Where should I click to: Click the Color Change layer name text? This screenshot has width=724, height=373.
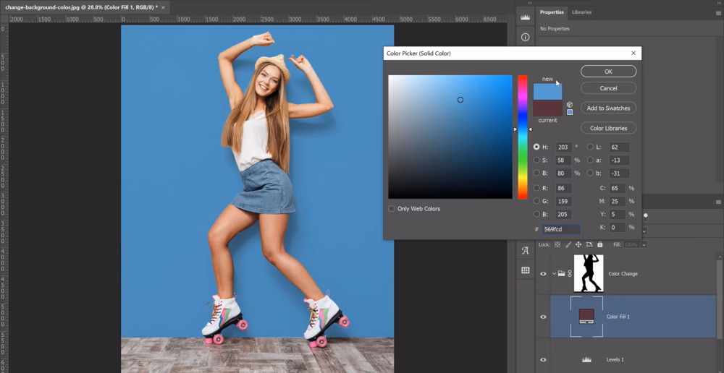pyautogui.click(x=623, y=273)
